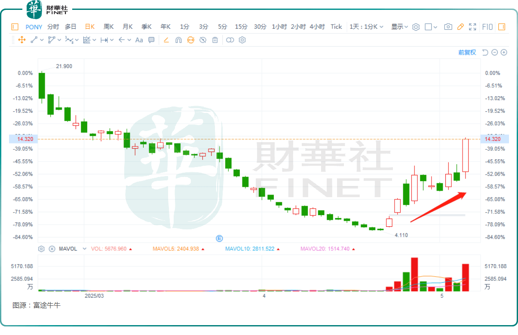Select the polygon shape drawing tool
The width and height of the screenshot is (518, 335).
pyautogui.click(x=52, y=40)
